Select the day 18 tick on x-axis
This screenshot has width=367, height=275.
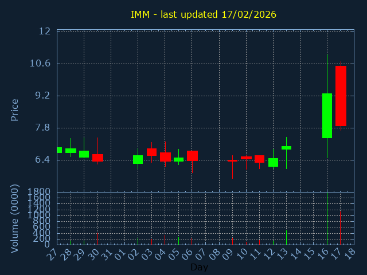(x=350, y=254)
